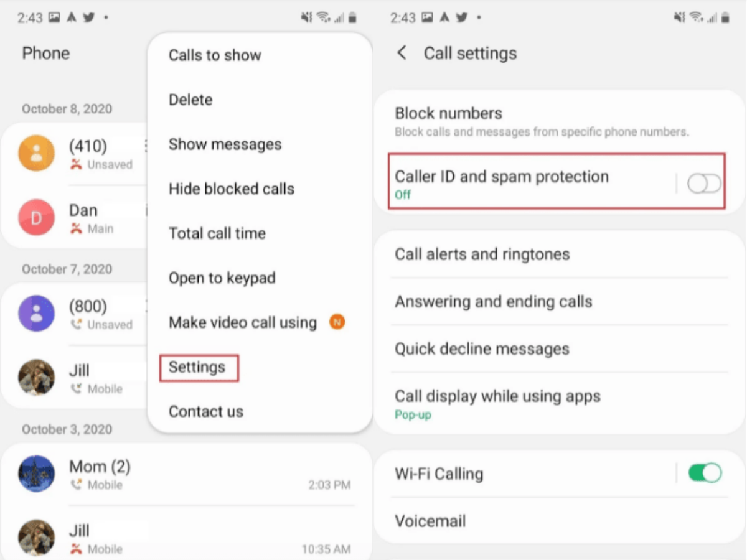This screenshot has width=747, height=560.
Task: Open Block numbers setting
Action: [559, 121]
